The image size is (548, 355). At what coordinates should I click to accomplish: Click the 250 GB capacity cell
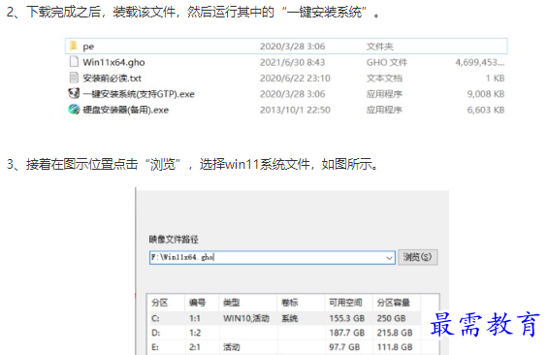(x=391, y=318)
